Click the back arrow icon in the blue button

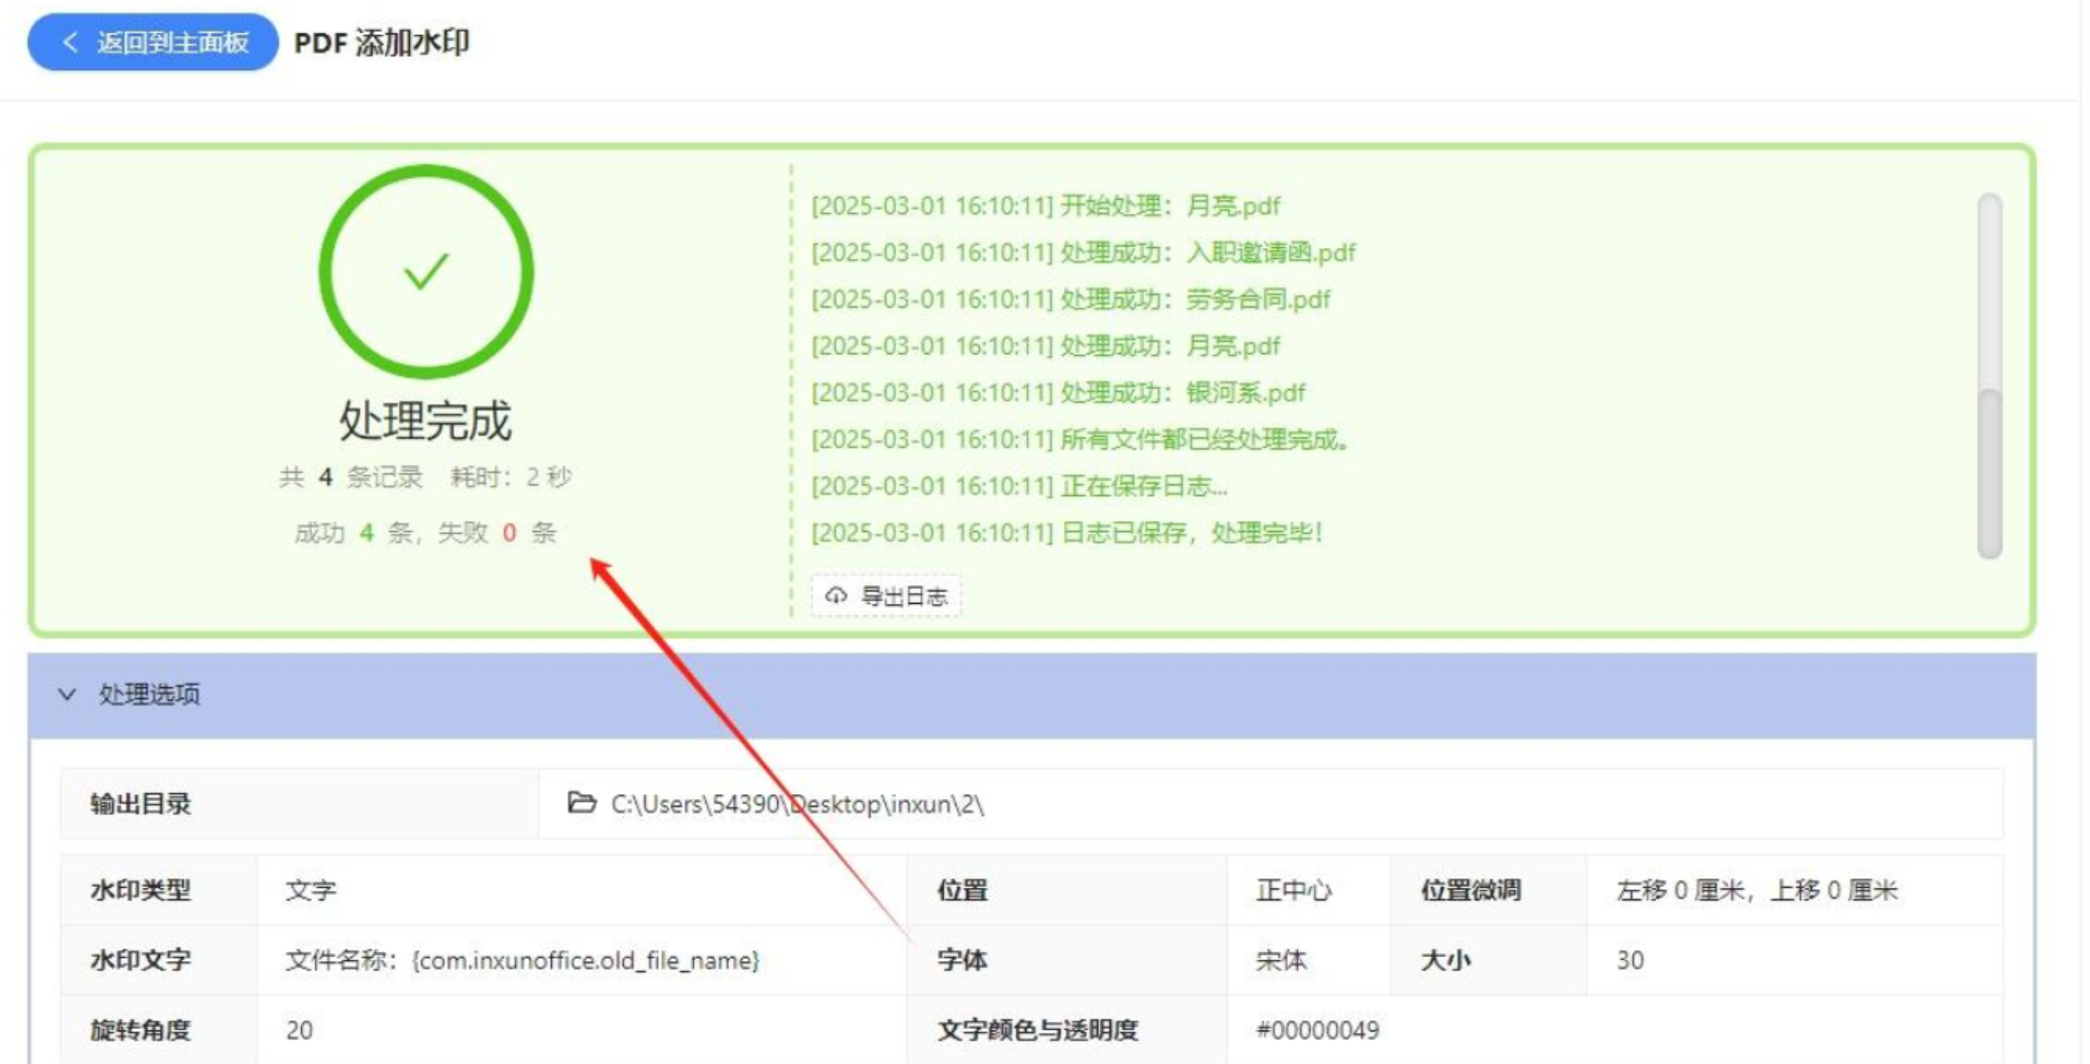70,42
